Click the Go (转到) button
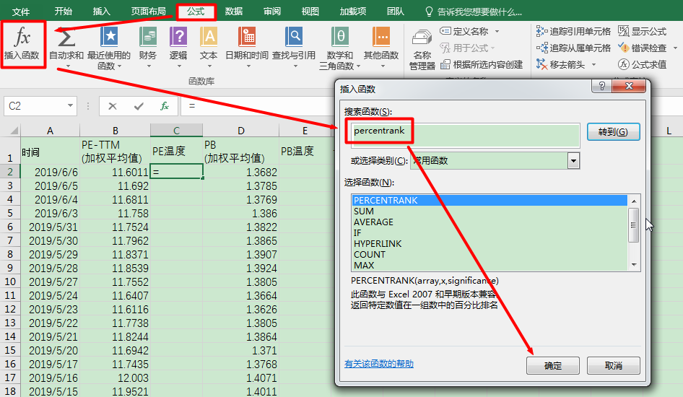Image resolution: width=683 pixels, height=397 pixels. pos(613,132)
